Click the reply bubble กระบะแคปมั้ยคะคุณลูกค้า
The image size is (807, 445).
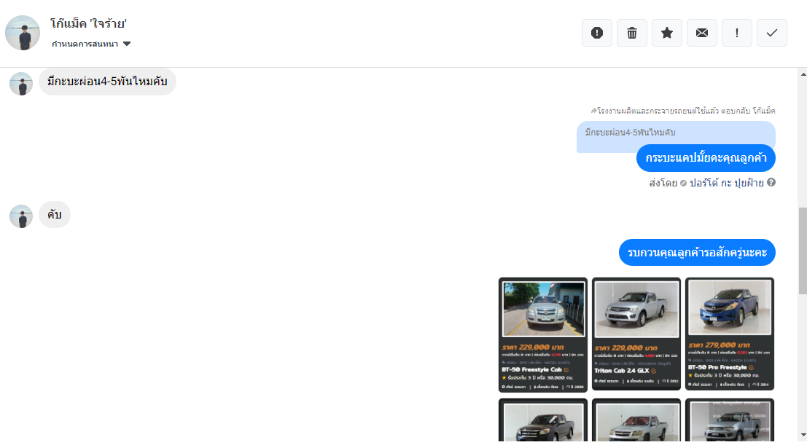point(706,158)
